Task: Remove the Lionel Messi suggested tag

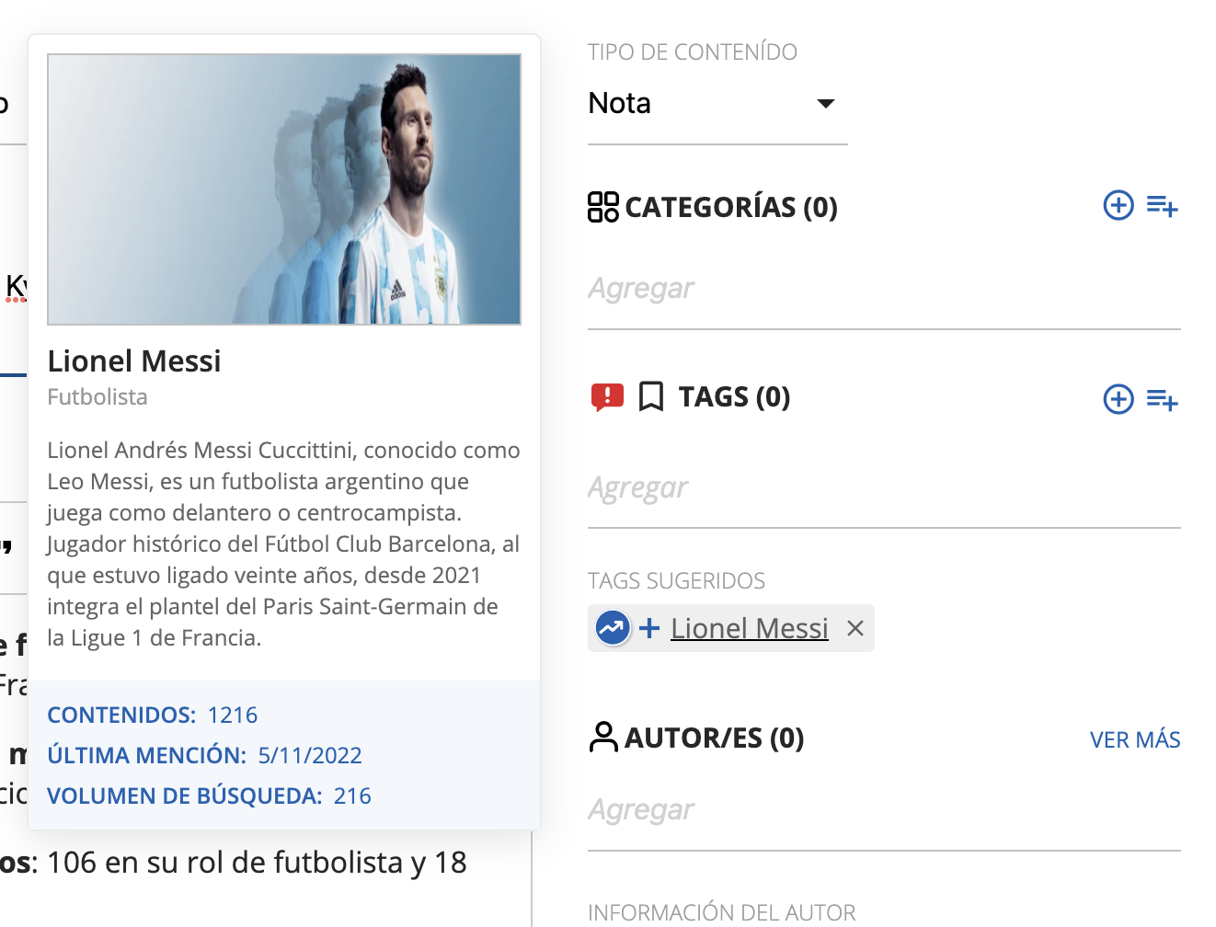Action: [x=855, y=628]
